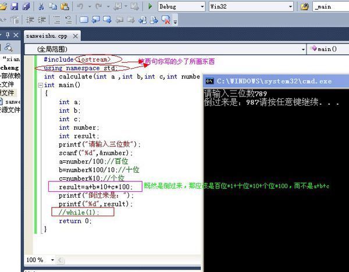Image resolution: width=349 pixels, height=272 pixels.
Task: Open the bookmark toolbar options arrow
Action: coord(176,22)
